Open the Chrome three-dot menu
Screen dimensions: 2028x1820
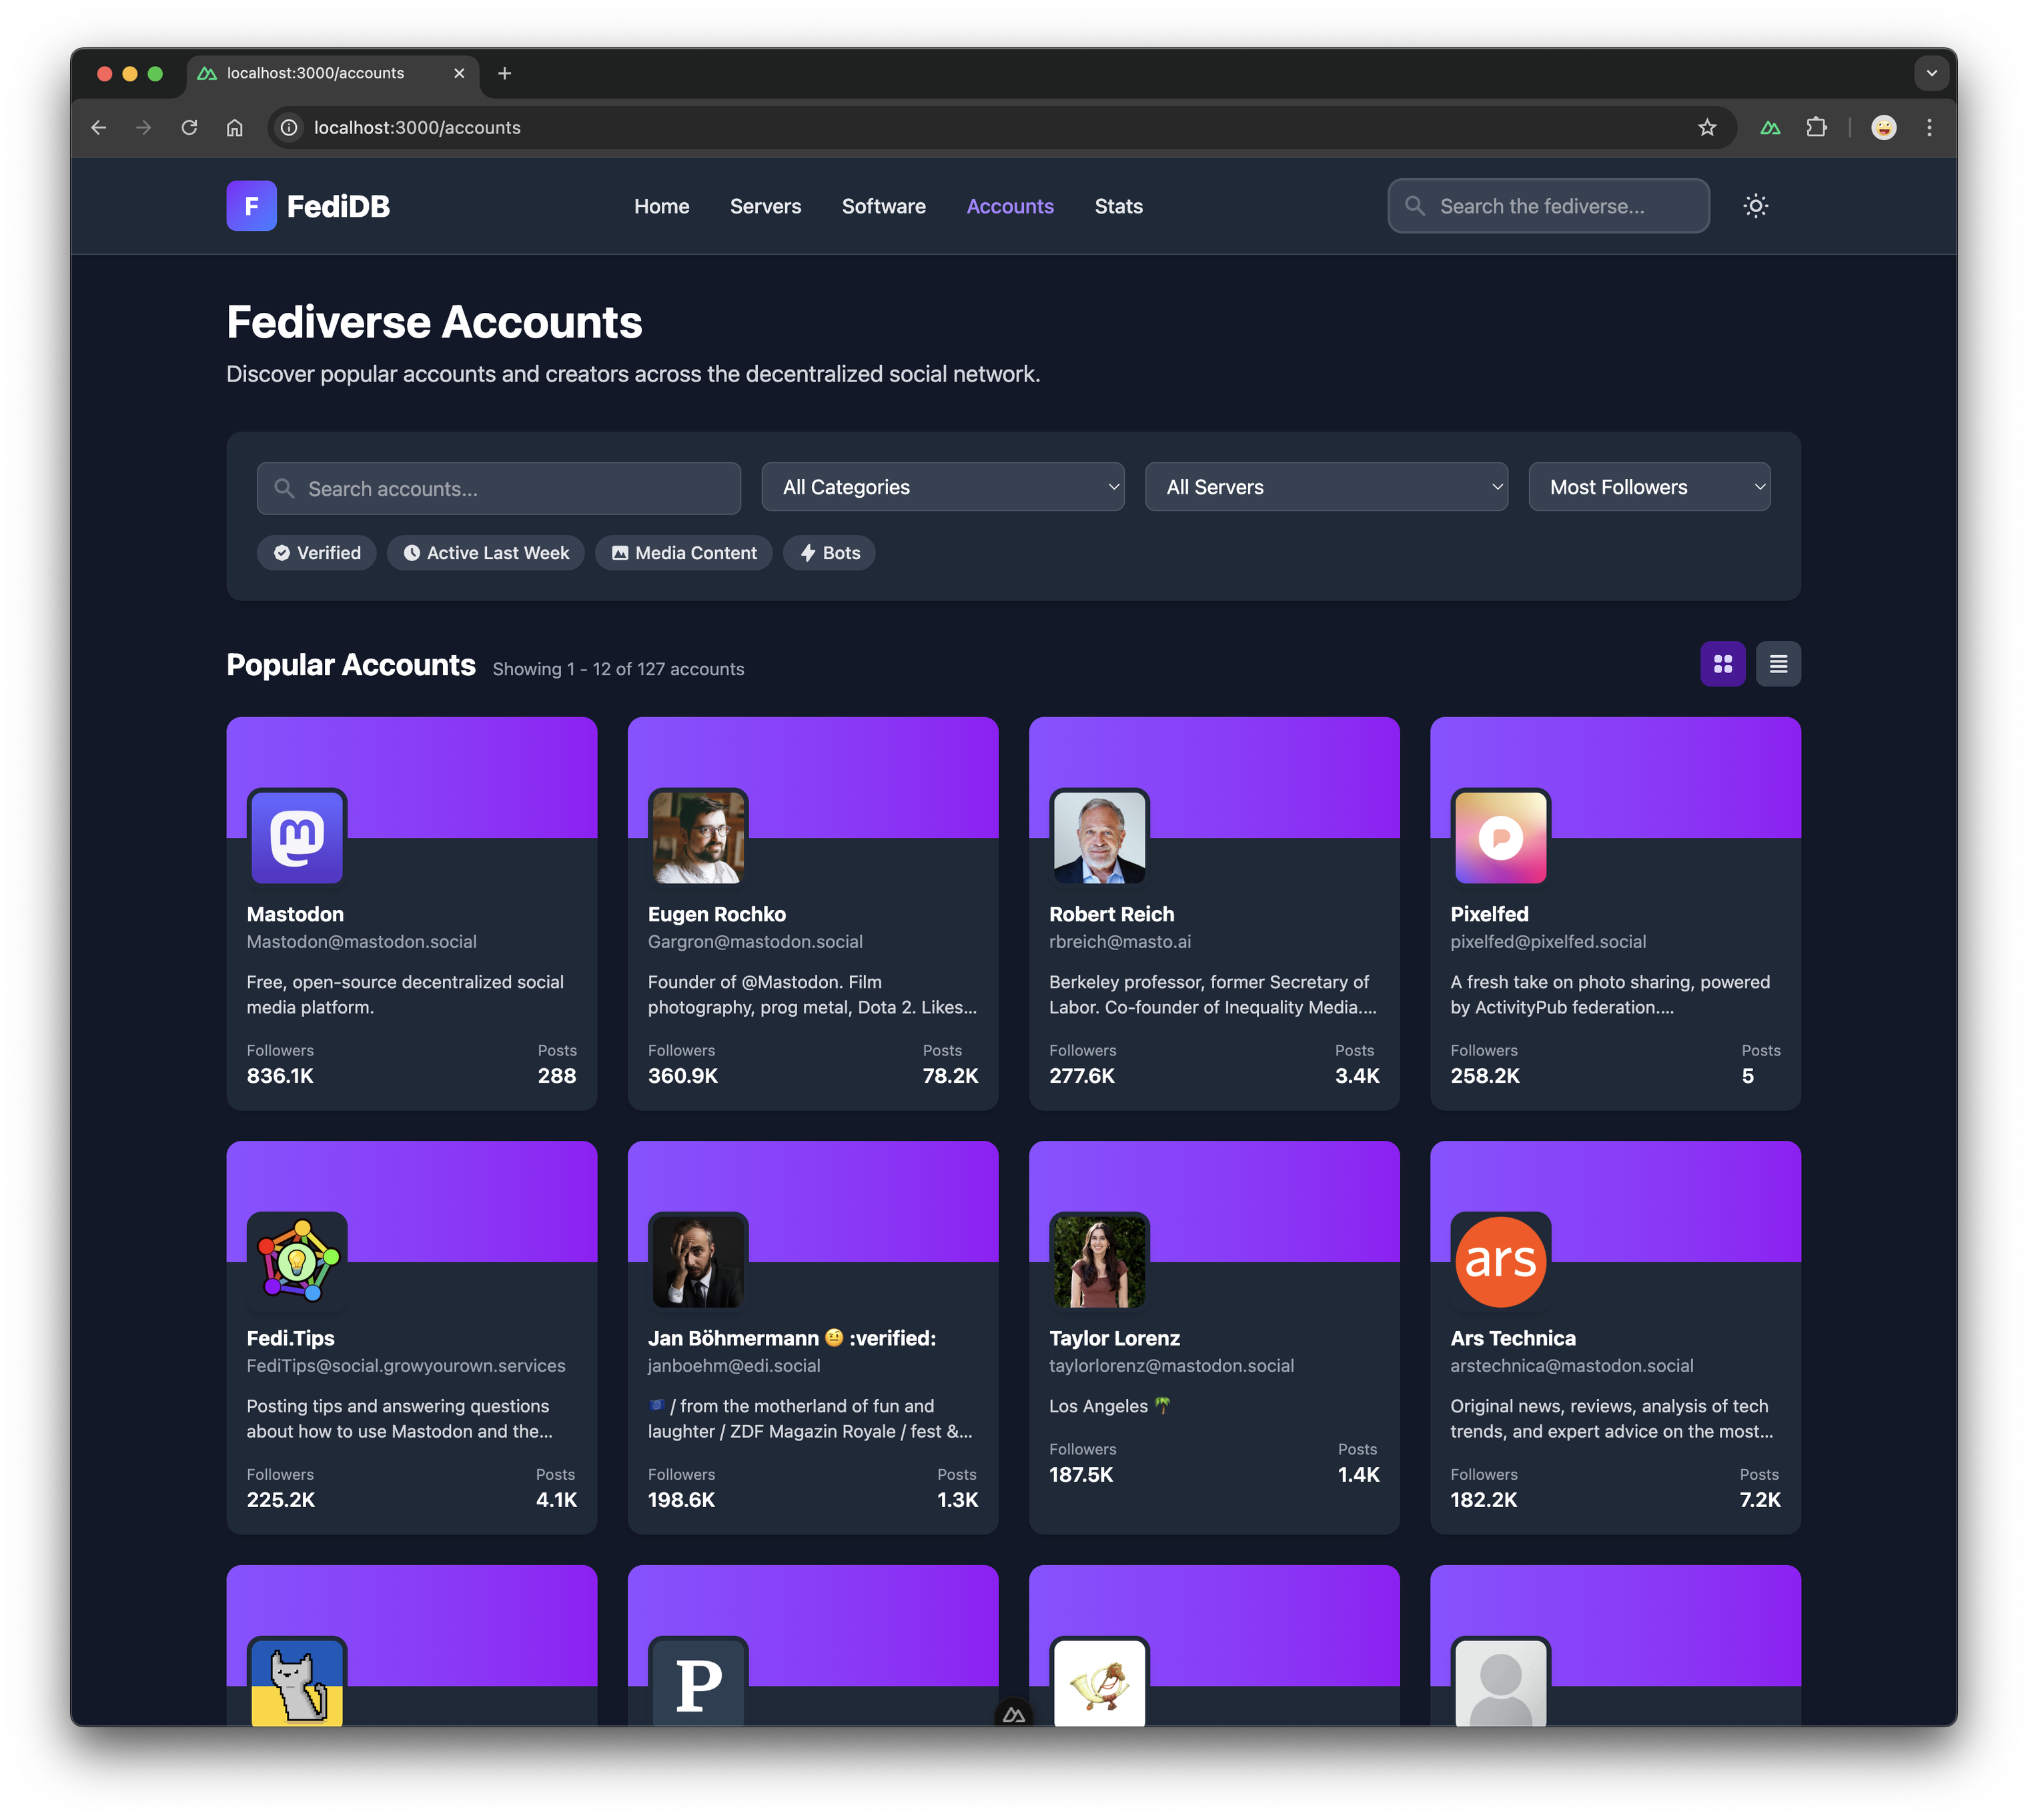tap(1929, 127)
